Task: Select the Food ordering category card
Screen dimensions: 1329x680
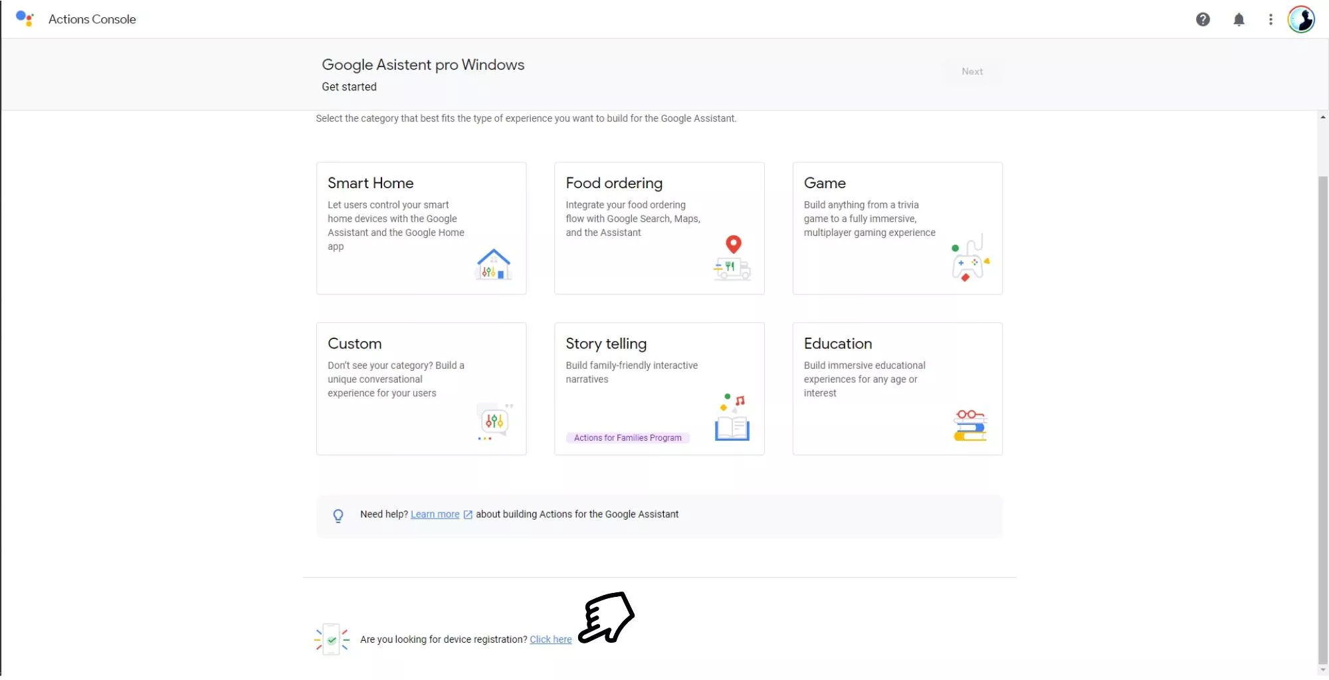Action: click(659, 228)
